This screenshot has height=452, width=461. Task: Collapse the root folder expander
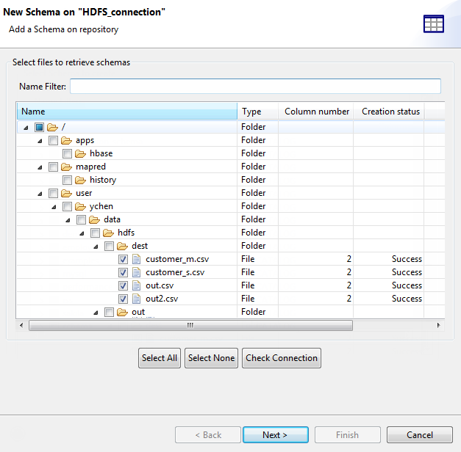26,127
